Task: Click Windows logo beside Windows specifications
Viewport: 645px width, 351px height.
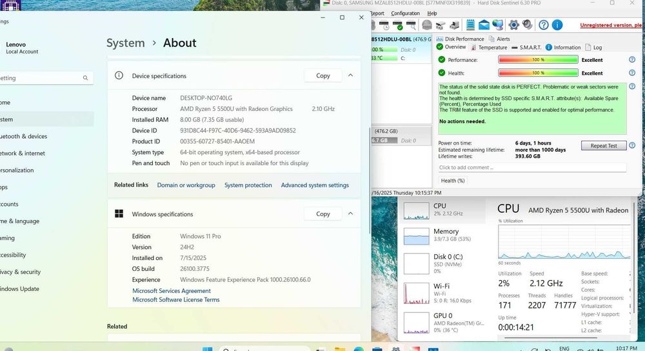Action: (119, 214)
